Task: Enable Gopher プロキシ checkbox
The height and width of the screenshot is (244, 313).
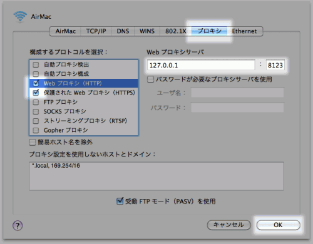Action: pyautogui.click(x=36, y=130)
